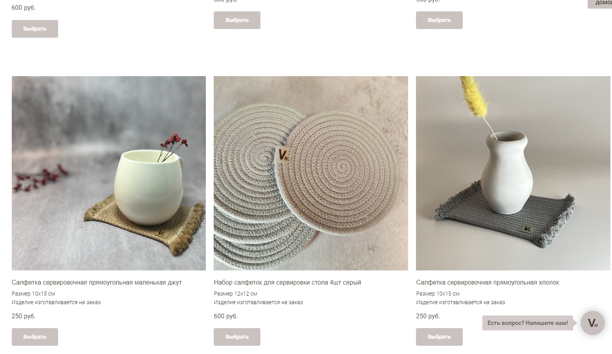Choose Выбрать under the cotton napkin product
This screenshot has height=354, width=612.
point(439,337)
